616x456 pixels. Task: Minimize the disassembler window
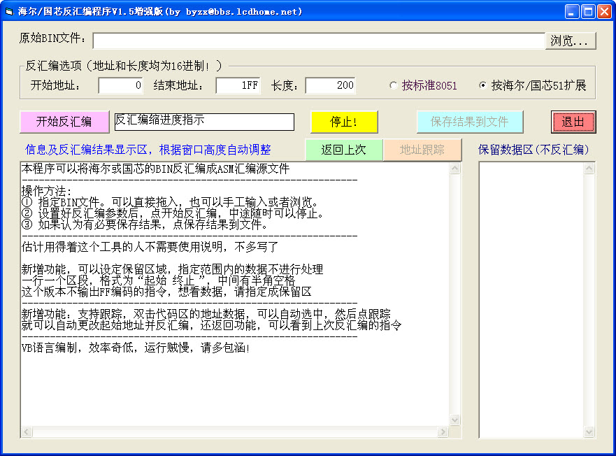click(572, 11)
